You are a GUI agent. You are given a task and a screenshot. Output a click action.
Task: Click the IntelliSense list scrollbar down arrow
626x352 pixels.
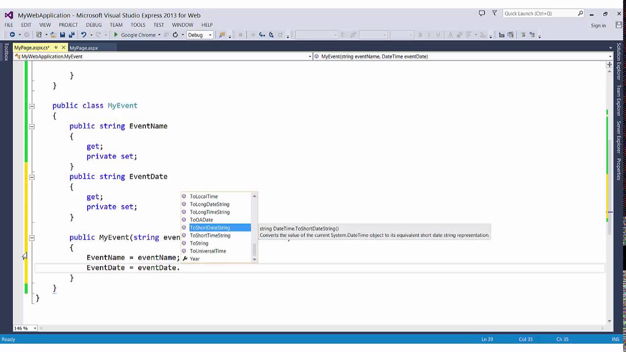pyautogui.click(x=254, y=259)
